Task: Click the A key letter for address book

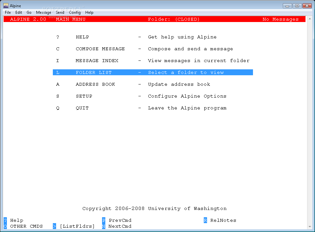Action: pos(58,84)
